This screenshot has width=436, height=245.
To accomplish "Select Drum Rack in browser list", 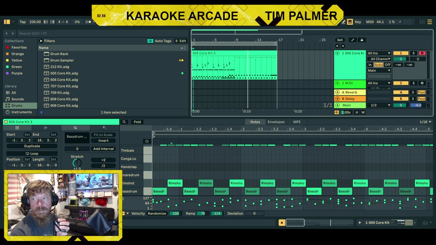I will [x=59, y=54].
